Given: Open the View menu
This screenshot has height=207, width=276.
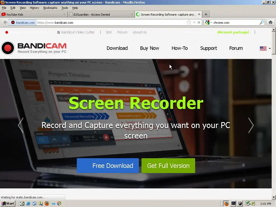Looking at the screenshot, I should tap(23, 8).
